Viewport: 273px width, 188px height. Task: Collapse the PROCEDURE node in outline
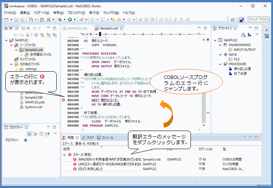tap(219, 64)
